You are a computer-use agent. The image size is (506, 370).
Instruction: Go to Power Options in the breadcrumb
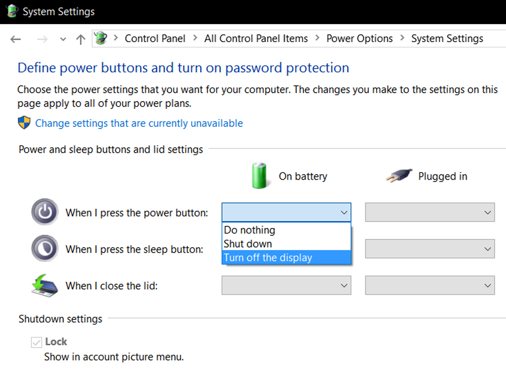point(359,39)
